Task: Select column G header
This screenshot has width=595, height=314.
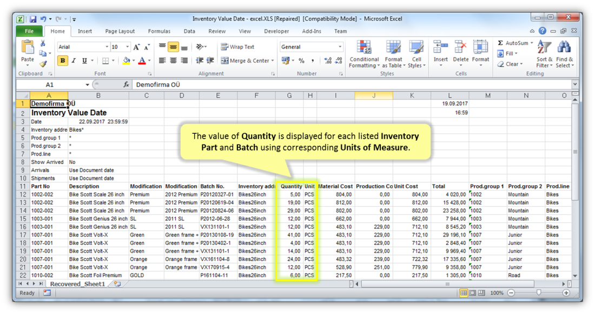Action: click(x=289, y=95)
